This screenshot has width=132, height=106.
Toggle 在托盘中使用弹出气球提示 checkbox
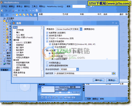tap(50, 44)
